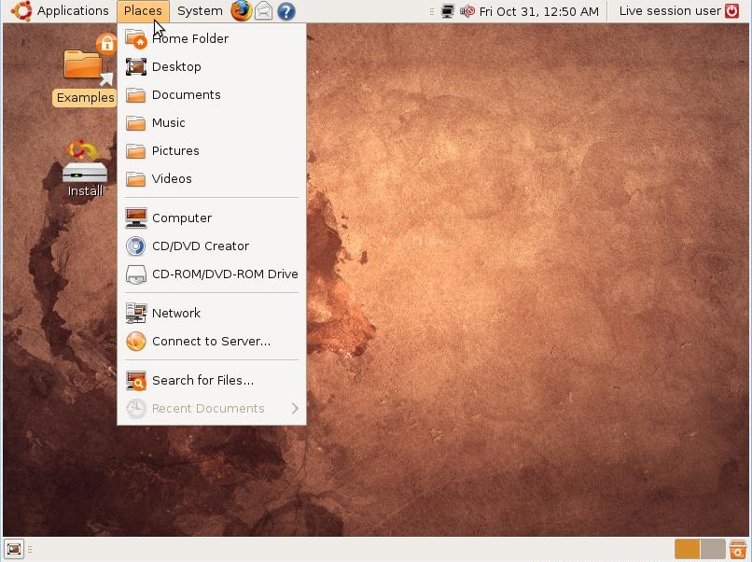Image resolution: width=752 pixels, height=562 pixels.
Task: Click the Home Folder icon in menu
Action: 135,38
